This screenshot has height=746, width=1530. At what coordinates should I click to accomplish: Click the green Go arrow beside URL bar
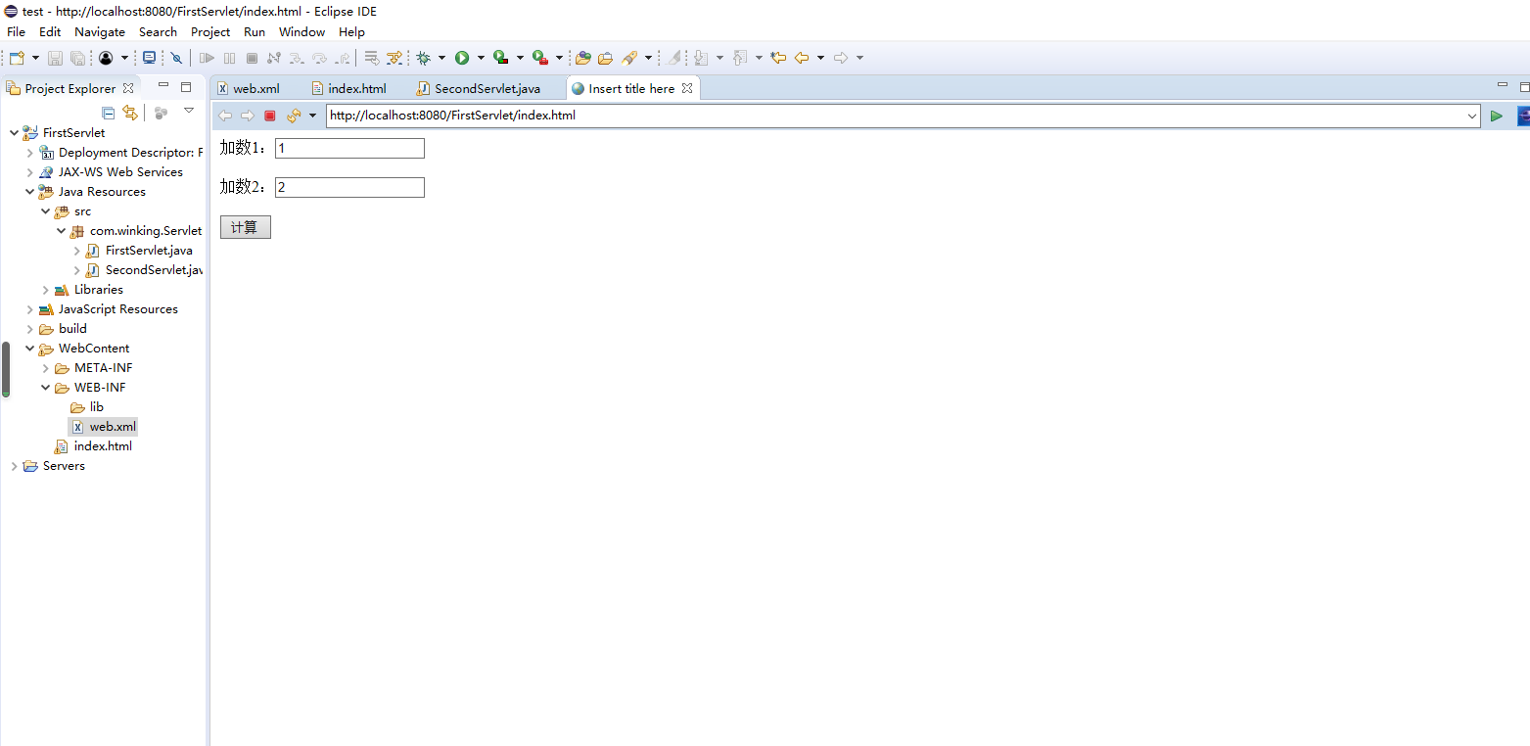[1496, 116]
